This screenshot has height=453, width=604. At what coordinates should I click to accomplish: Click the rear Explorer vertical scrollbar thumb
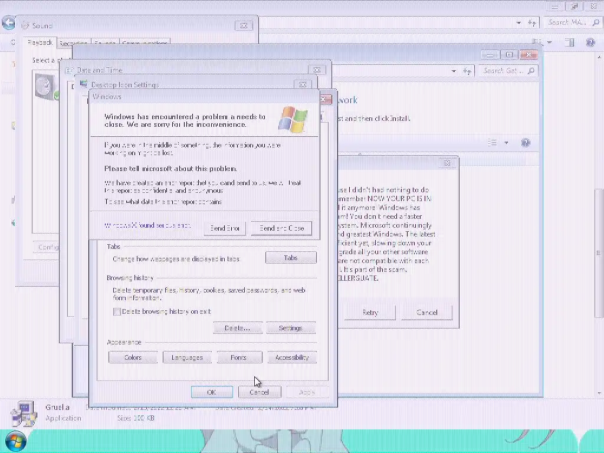click(x=598, y=252)
